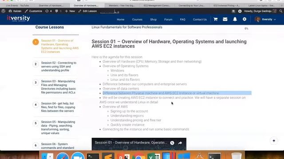Click Edit Lesson in the admin bar
284x159 pixels.
pos(88,11)
